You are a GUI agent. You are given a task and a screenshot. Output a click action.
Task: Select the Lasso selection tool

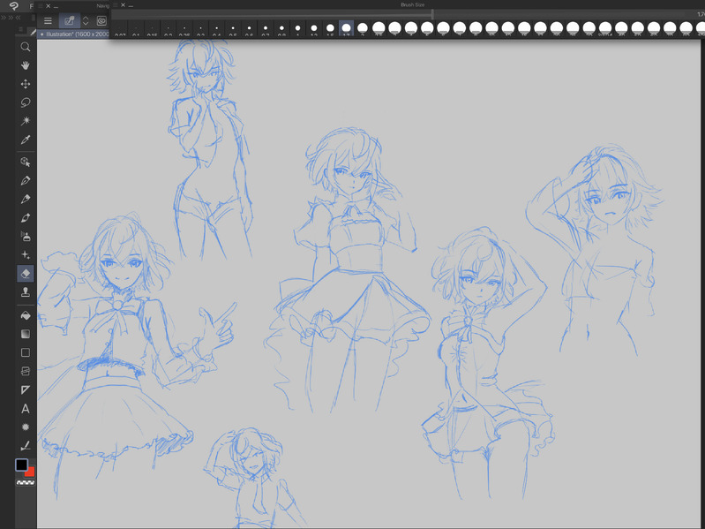pos(26,102)
